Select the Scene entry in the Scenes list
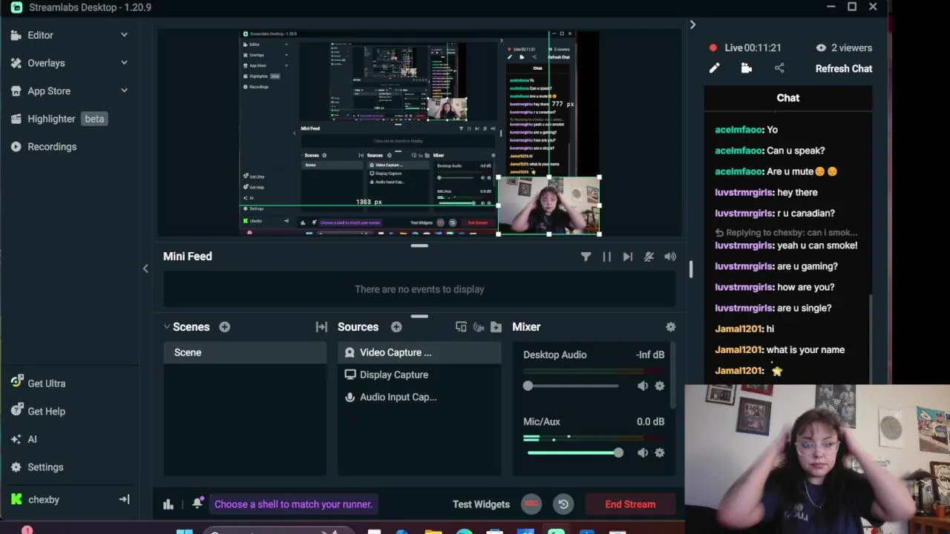 point(245,352)
